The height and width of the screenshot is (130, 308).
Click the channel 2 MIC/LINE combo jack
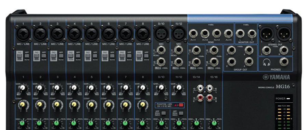pyautogui.click(x=40, y=33)
